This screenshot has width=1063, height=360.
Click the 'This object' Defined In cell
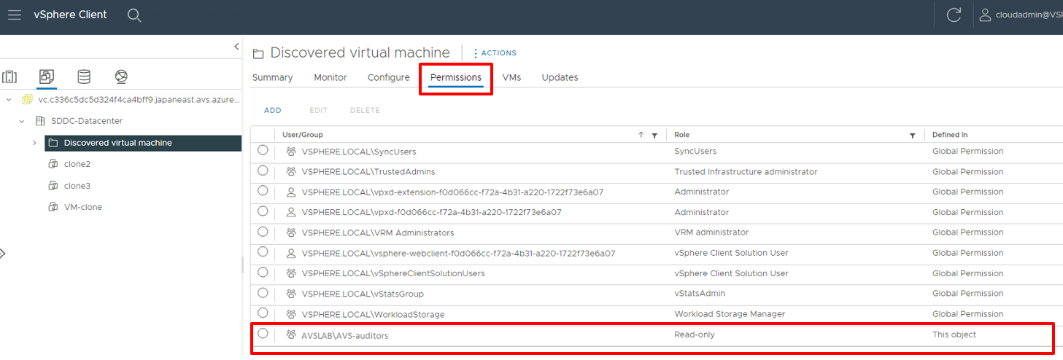pyautogui.click(x=954, y=334)
